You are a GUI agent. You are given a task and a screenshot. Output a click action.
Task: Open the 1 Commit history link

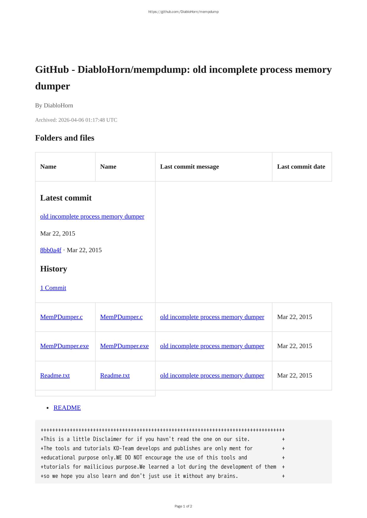point(53,288)
